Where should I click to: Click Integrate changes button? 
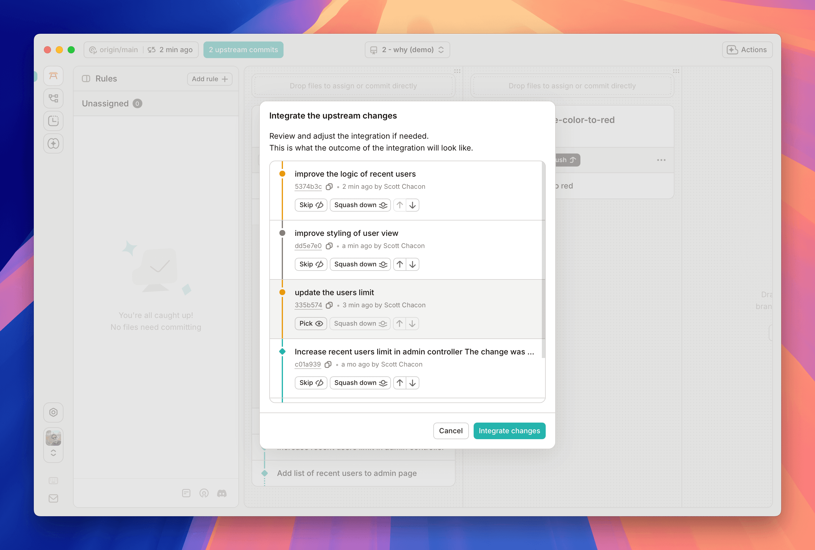point(509,431)
